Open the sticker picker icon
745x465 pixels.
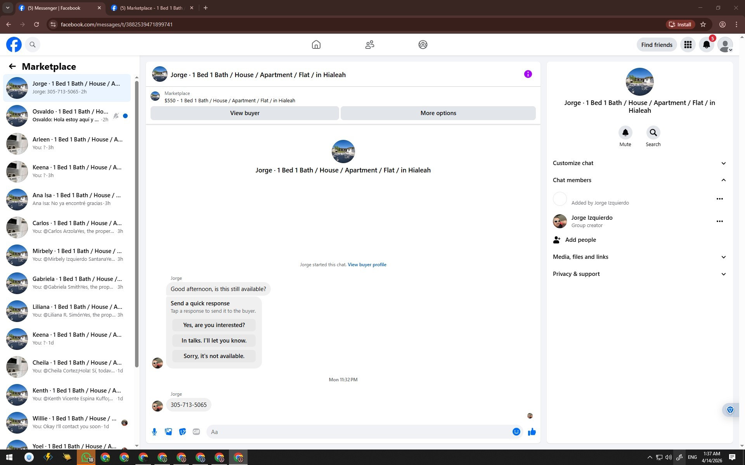coord(182,432)
